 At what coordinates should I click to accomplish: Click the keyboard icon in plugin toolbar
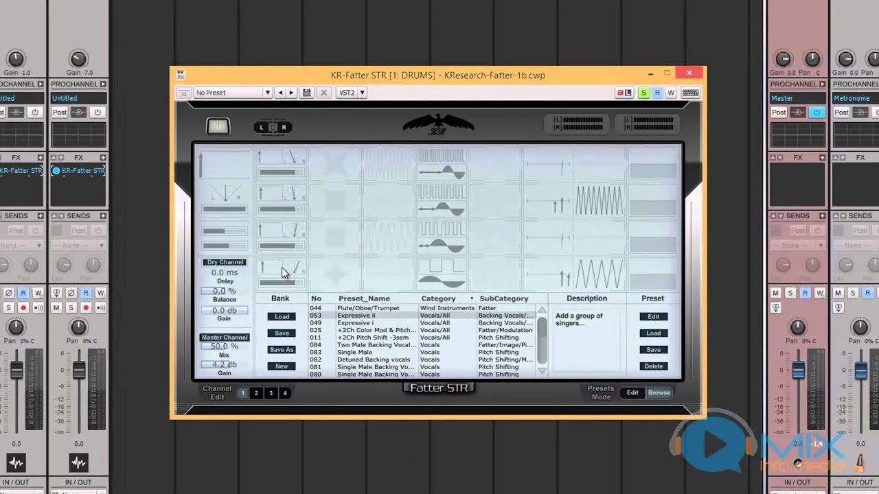(690, 93)
